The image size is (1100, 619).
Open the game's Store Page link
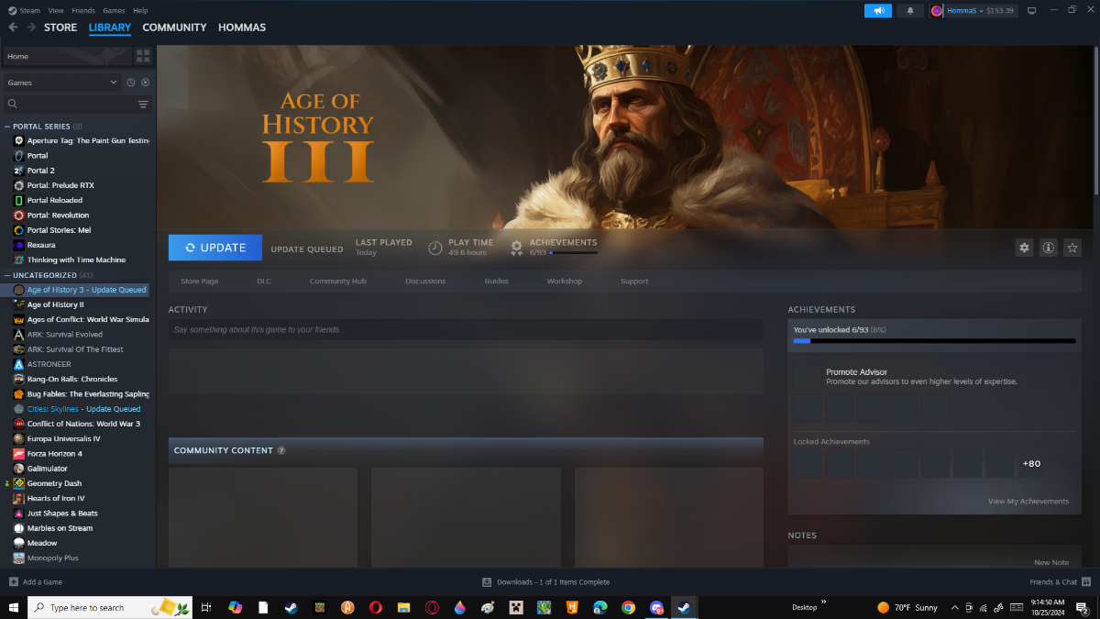click(200, 282)
